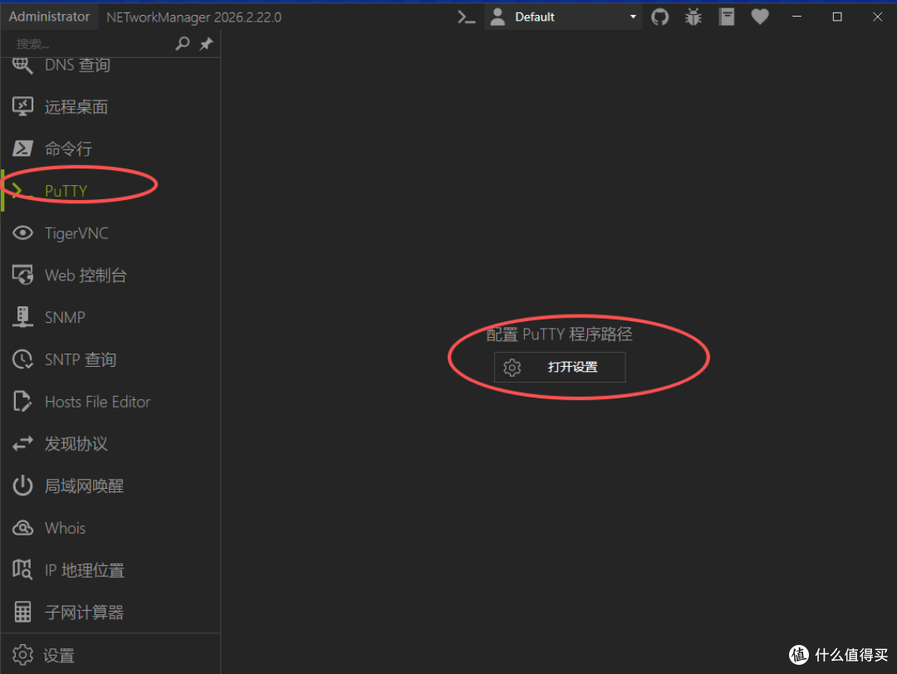
Task: Select the 子网计算器 calculator icon
Action: coord(22,612)
